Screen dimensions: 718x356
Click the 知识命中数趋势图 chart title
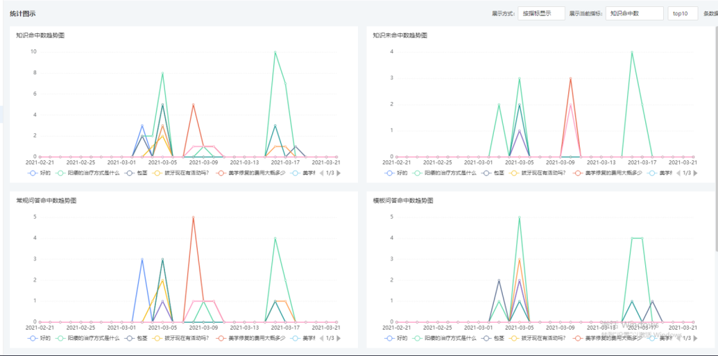40,35
